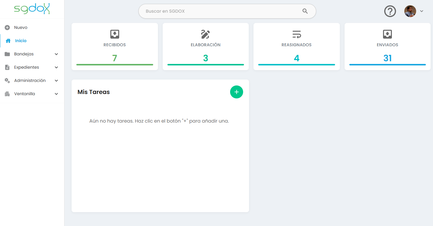Viewport: 433px width, 226px height.
Task: Add a task with green plus button
Action: 237,92
